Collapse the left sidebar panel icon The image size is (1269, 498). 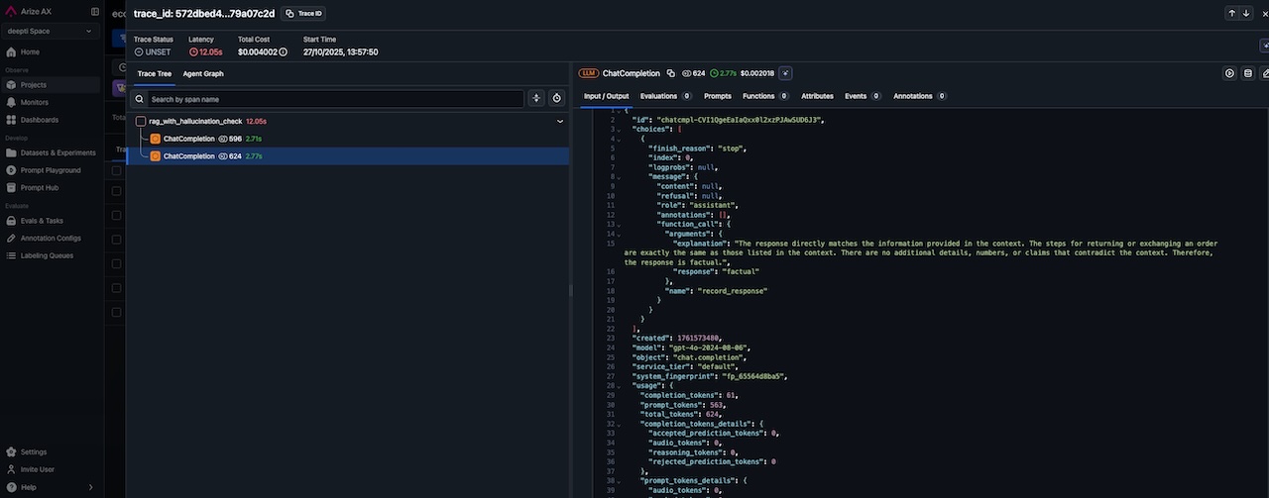click(94, 12)
